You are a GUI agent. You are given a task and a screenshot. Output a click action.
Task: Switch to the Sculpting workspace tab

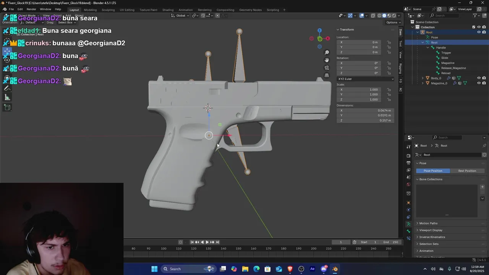108,10
